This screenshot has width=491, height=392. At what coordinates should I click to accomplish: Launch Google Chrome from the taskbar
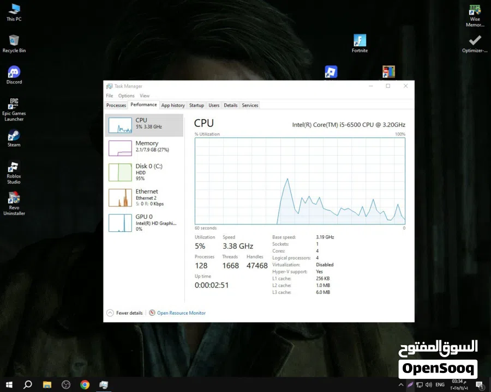pos(85,385)
